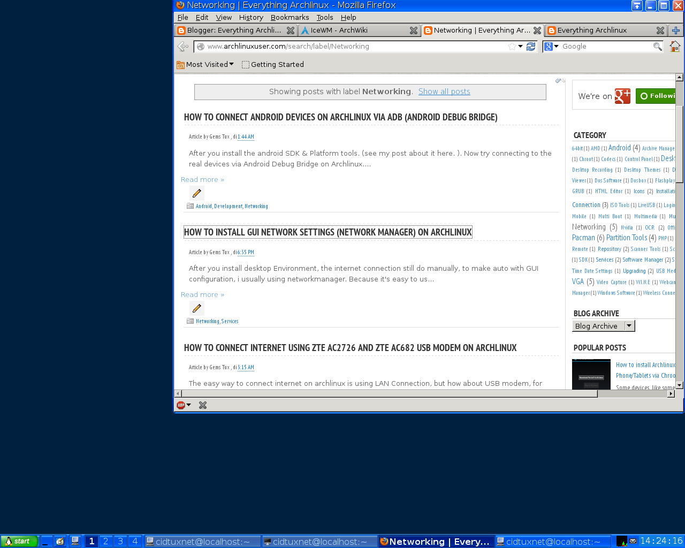Click the Development label under ADB post
The height and width of the screenshot is (548, 685).
229,206
